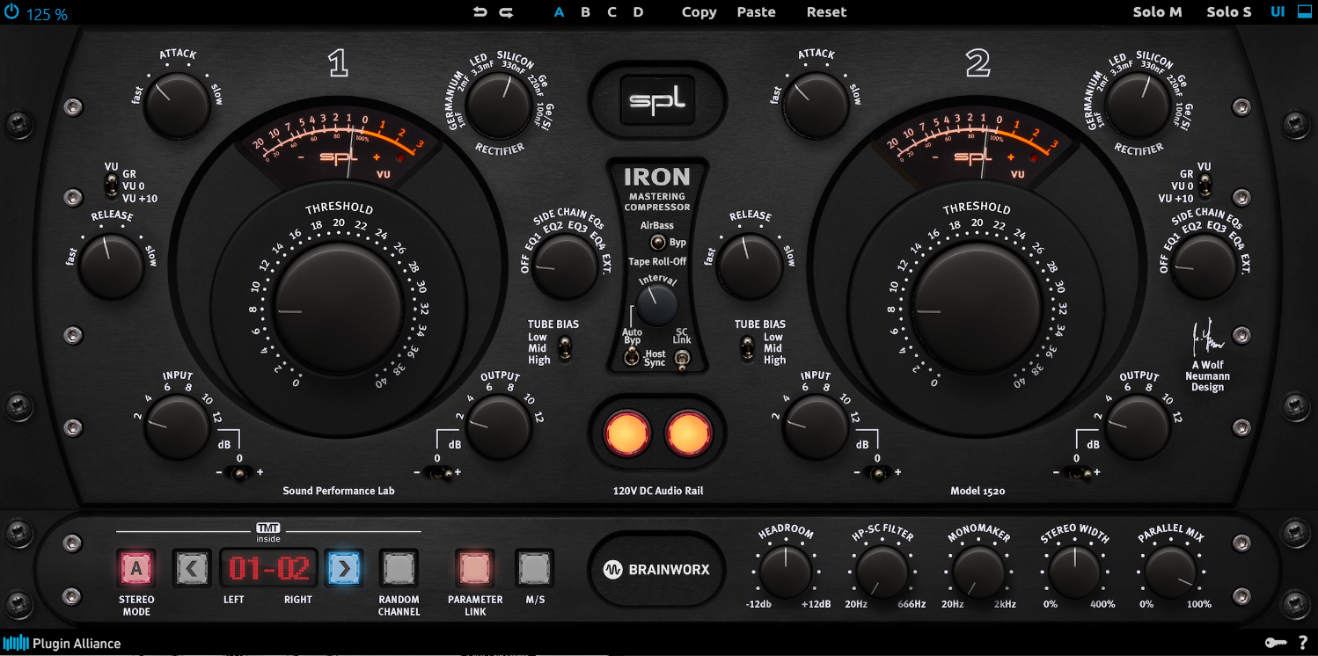This screenshot has height=656, width=1318.
Task: Click the Plugin Alliance logo at bottom left
Action: click(x=62, y=643)
